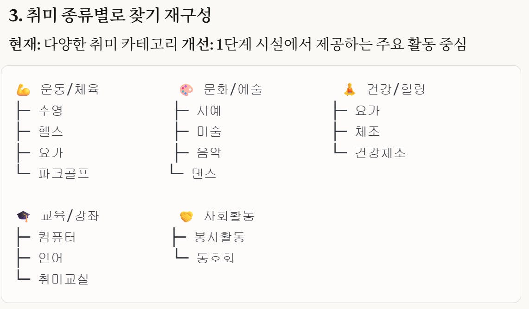Click the meditating person emoji icon
This screenshot has height=309, width=529.
(350, 89)
